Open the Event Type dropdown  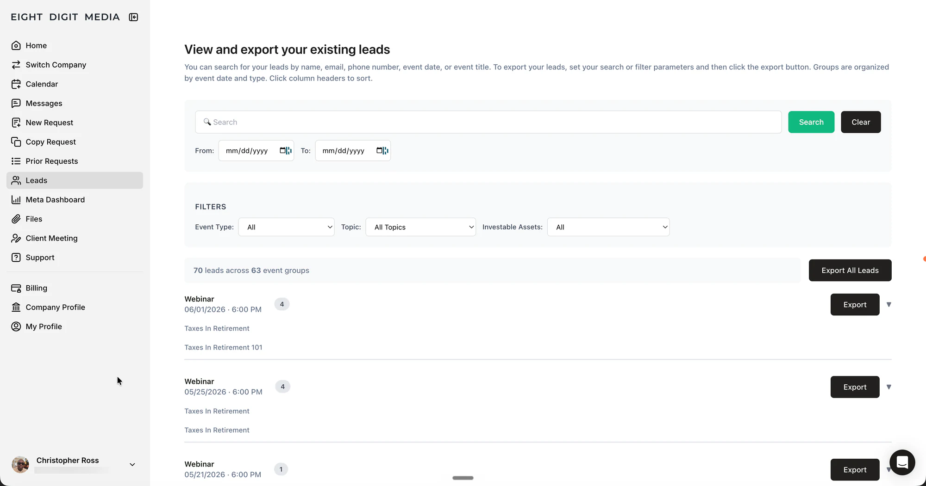287,227
